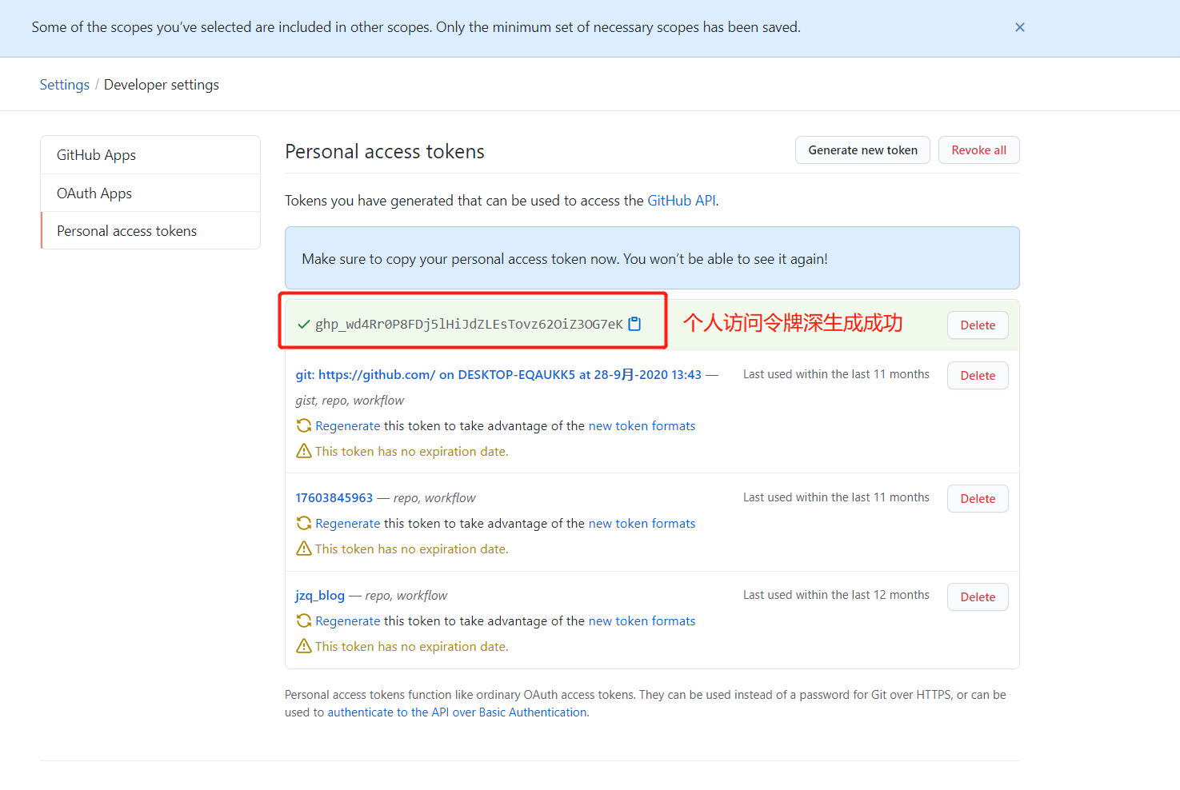1180x790 pixels.
Task: Open the GitHub API link
Action: click(681, 200)
